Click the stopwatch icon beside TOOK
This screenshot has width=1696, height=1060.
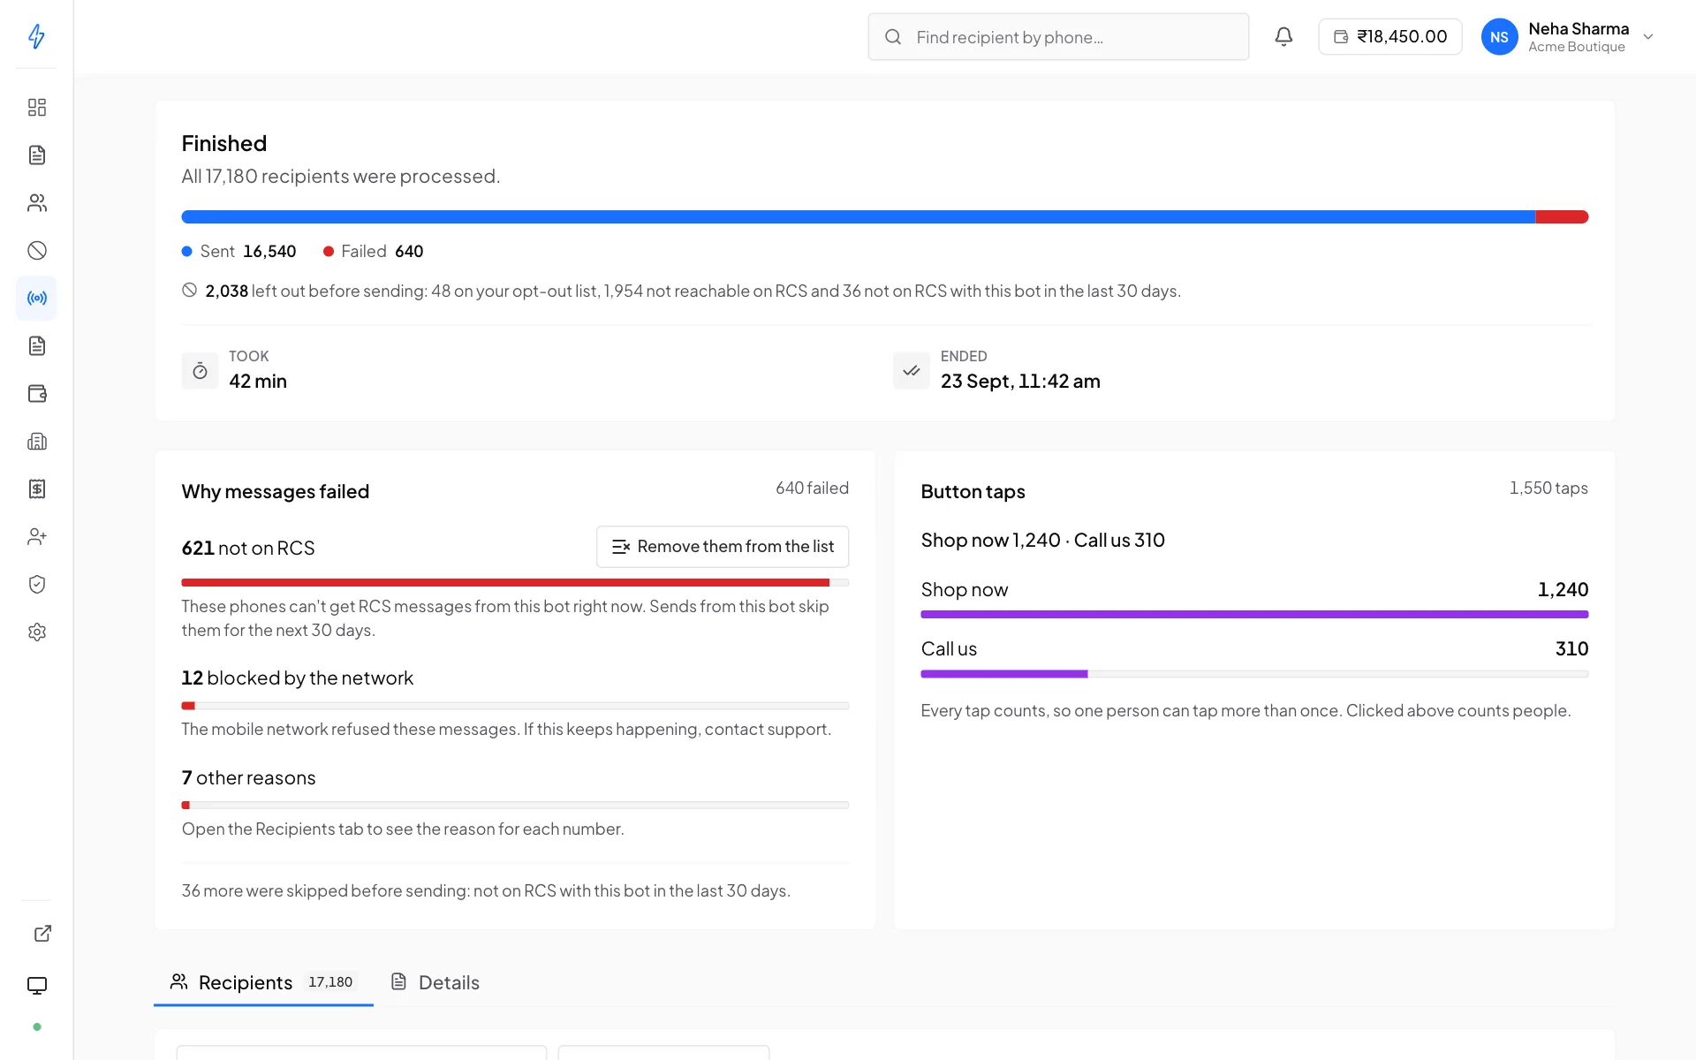pos(200,371)
